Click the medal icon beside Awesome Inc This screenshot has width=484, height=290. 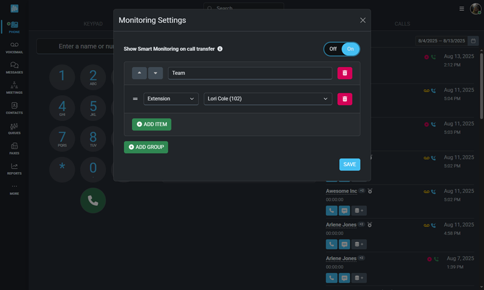(370, 191)
